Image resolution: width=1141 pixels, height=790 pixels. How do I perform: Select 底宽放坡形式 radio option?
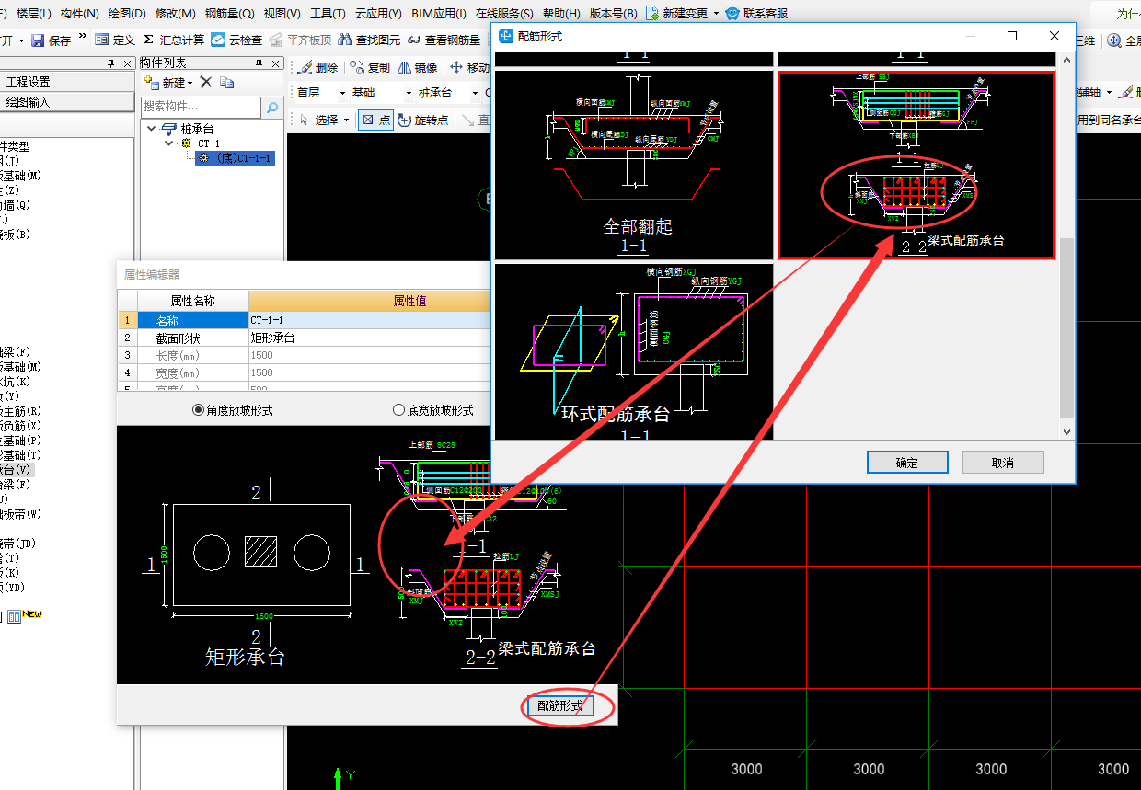point(398,410)
